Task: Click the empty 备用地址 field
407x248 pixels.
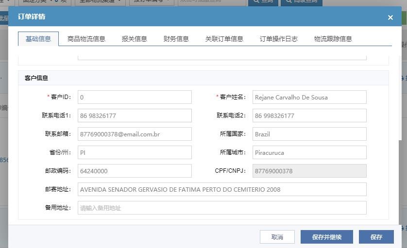Action: (x=222, y=208)
